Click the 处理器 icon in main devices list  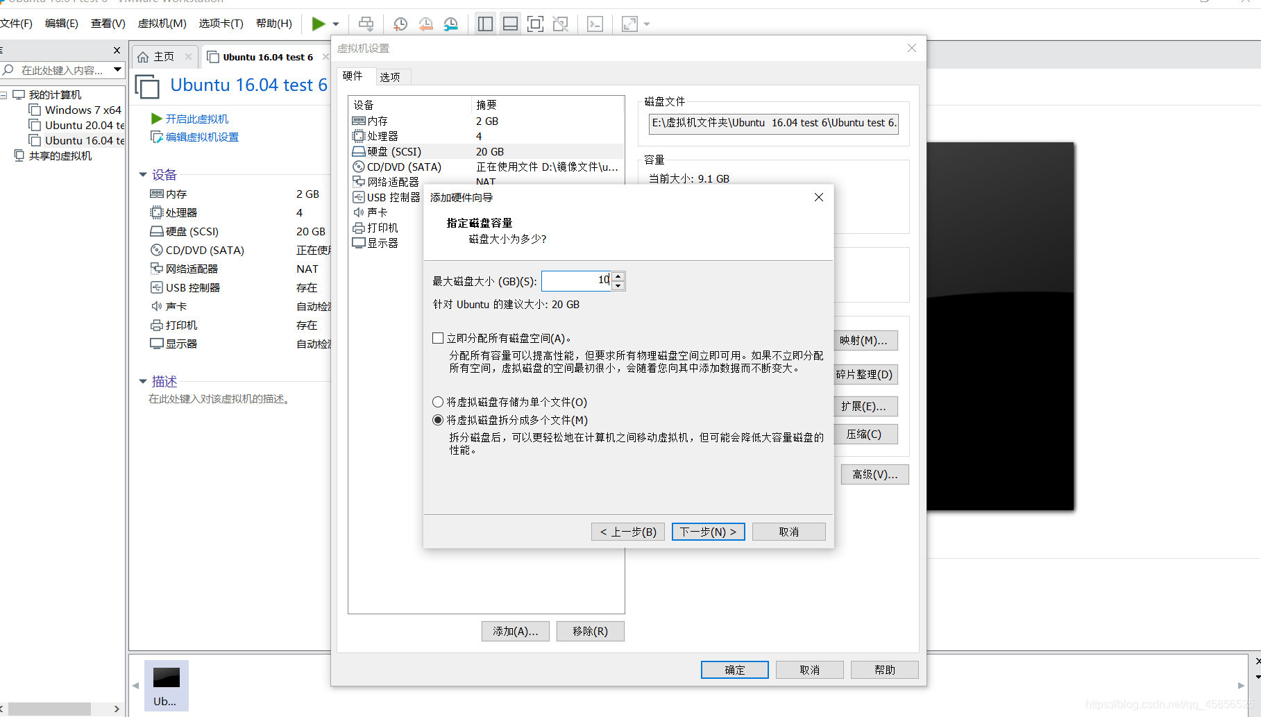157,212
